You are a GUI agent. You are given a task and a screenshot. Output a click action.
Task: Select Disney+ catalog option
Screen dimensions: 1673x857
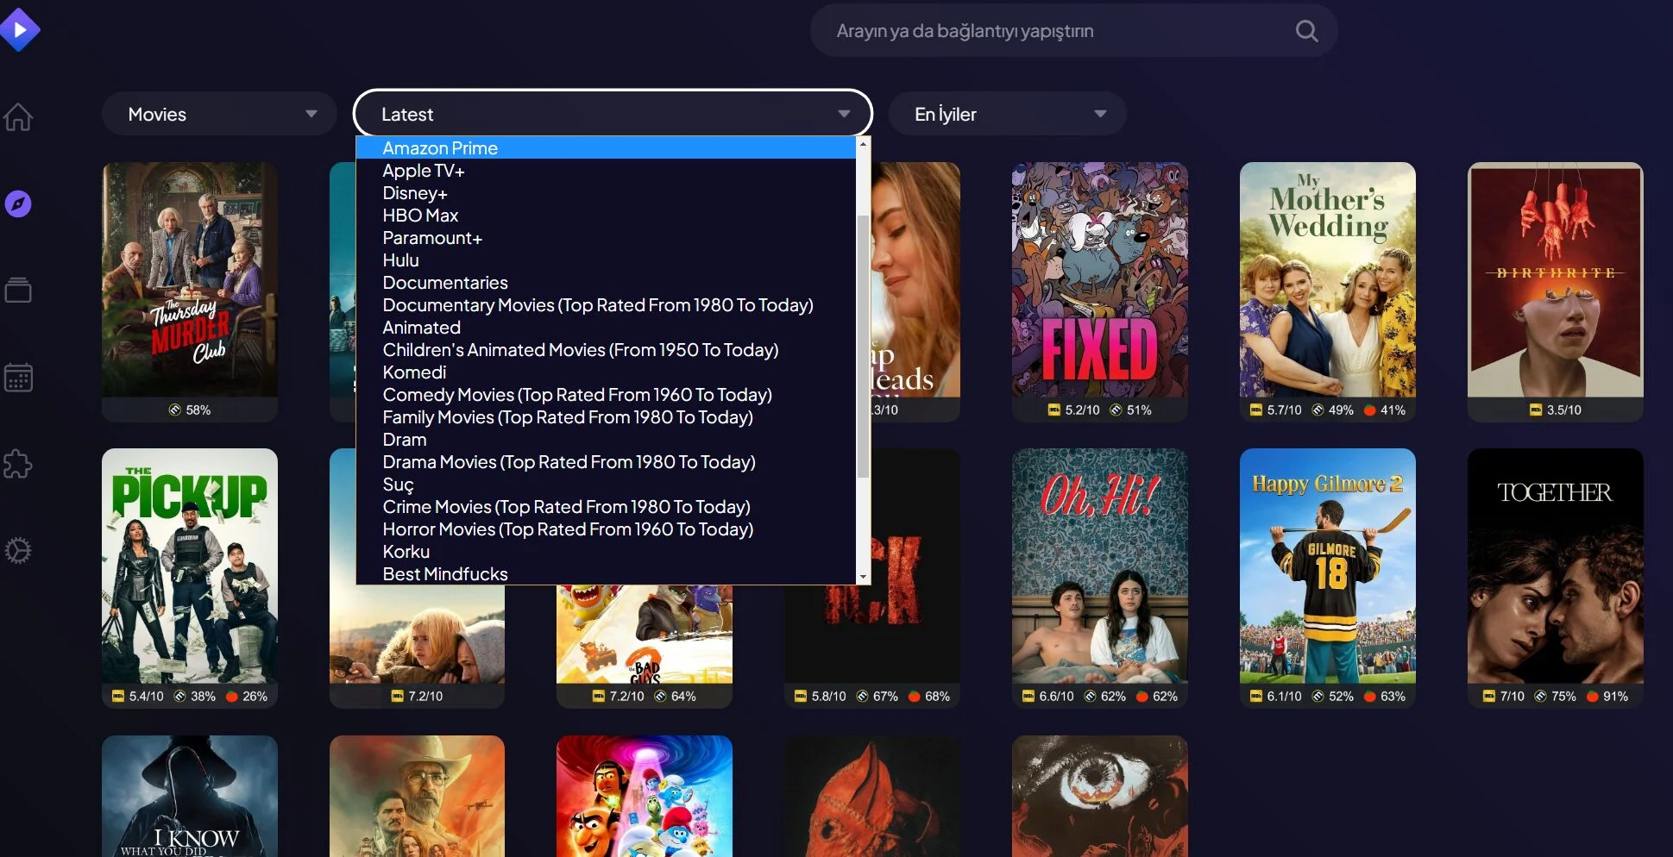606,193
